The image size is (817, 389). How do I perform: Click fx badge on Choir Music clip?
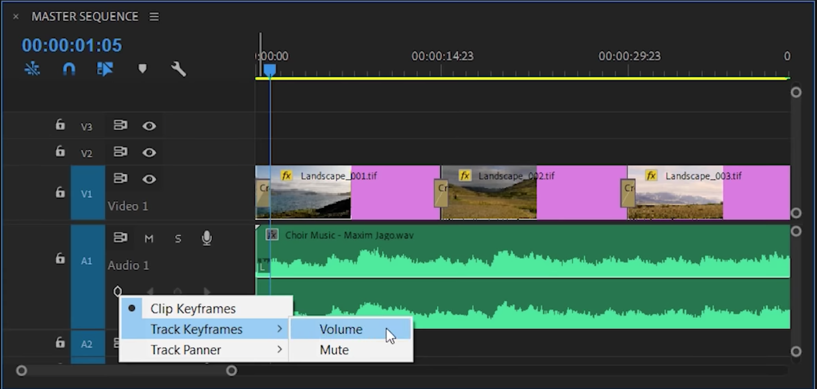(272, 235)
